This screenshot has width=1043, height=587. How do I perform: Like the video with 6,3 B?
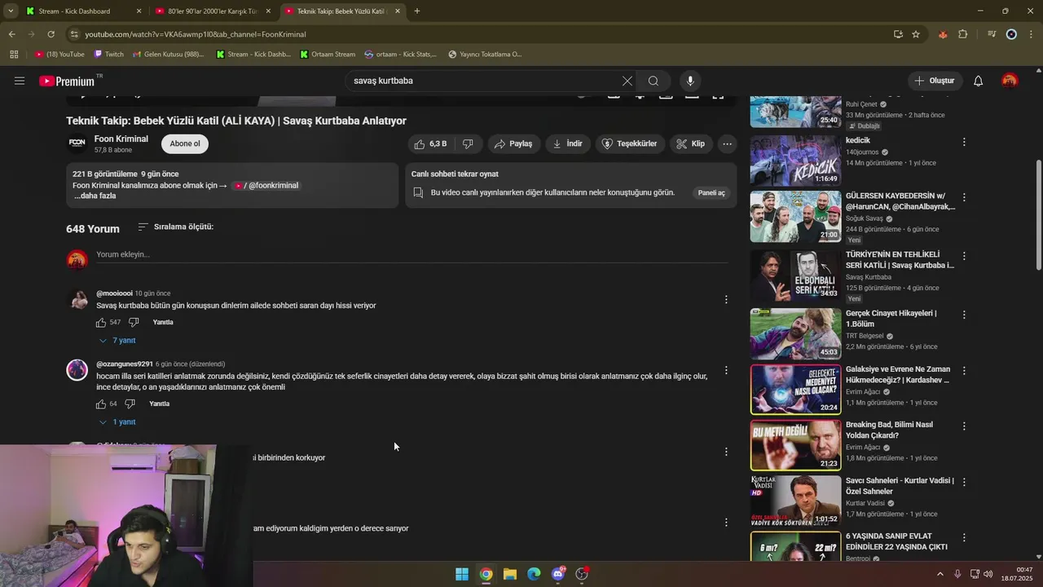431,143
